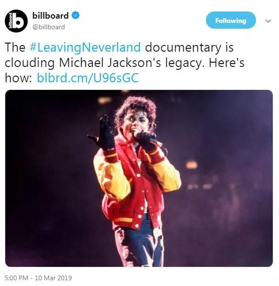Click the blue verified badge next to billboard
This screenshot has height=286, width=279.
click(x=75, y=15)
